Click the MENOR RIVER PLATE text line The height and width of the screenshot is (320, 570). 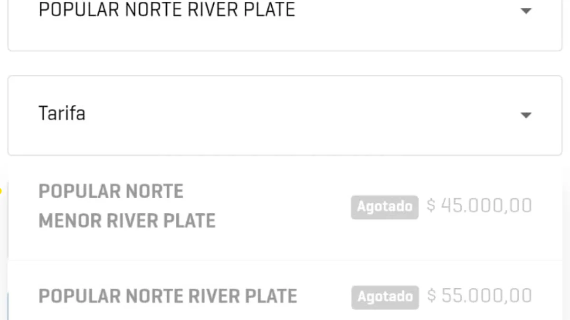[x=127, y=221]
